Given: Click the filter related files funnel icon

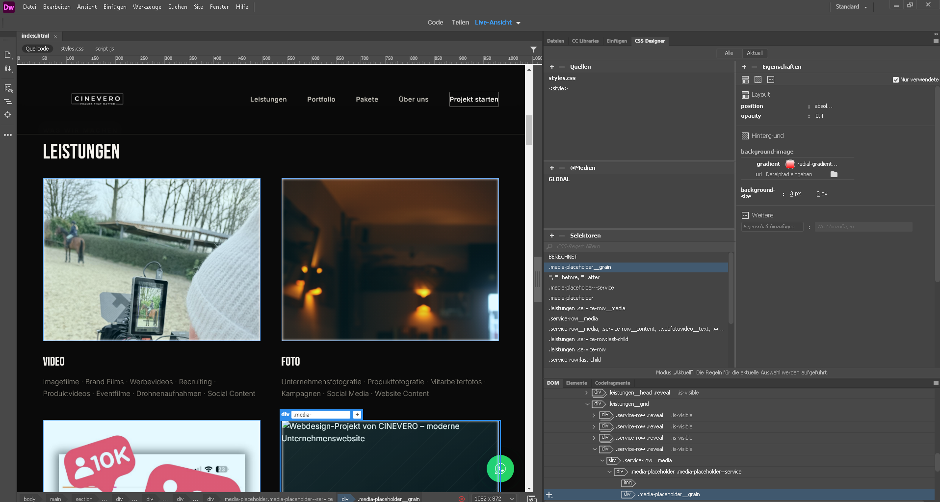Looking at the screenshot, I should pos(533,49).
